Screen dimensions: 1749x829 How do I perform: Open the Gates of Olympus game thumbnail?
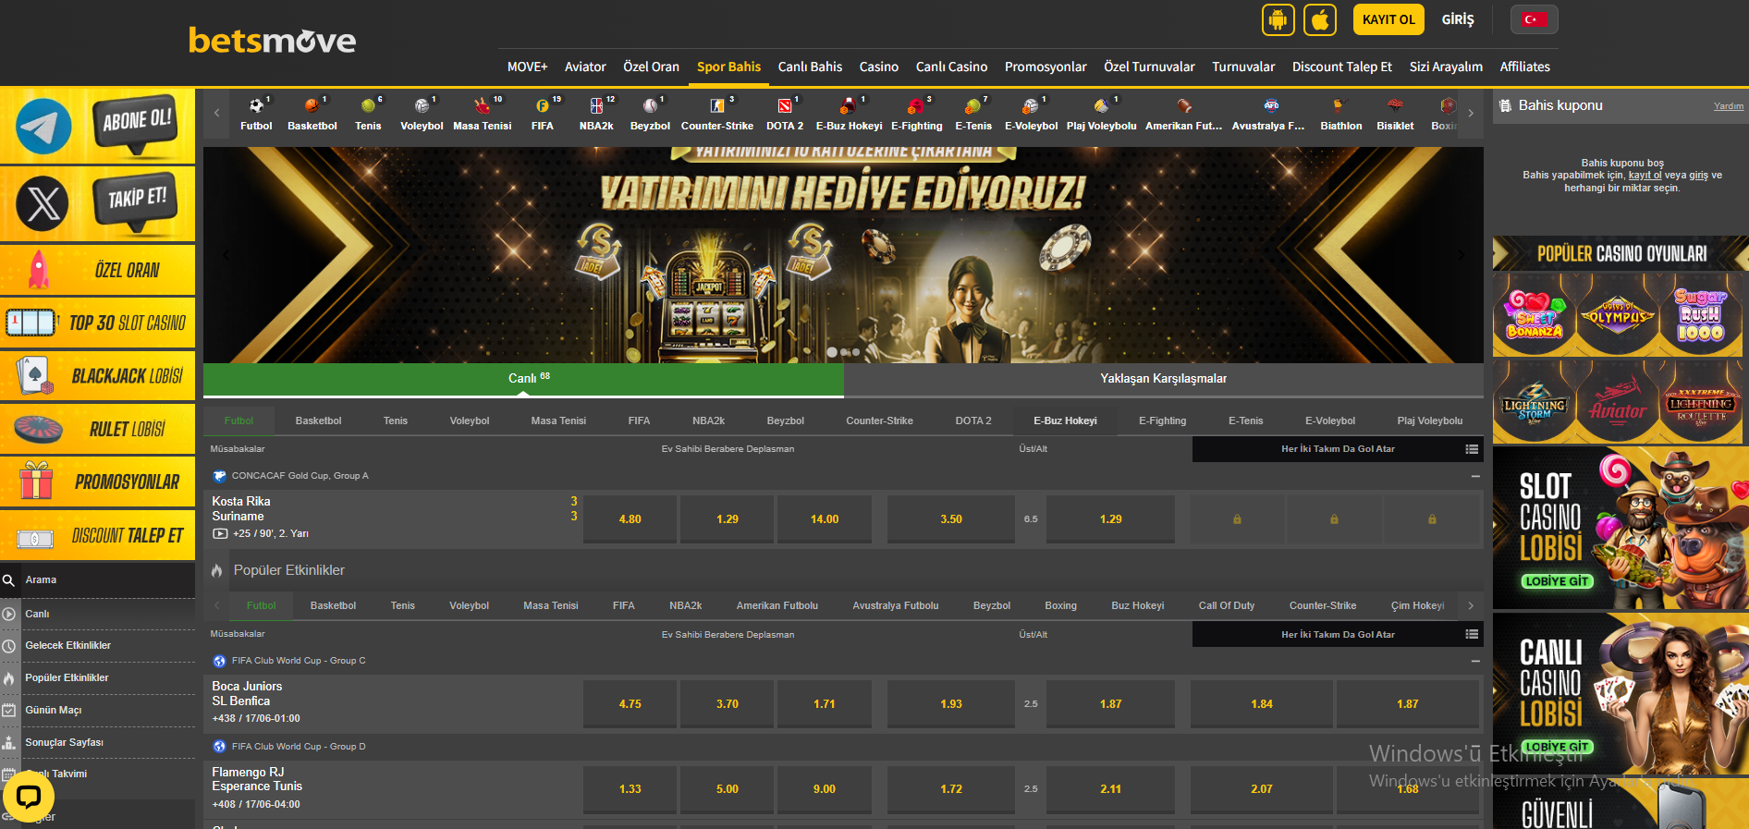[x=1618, y=316]
